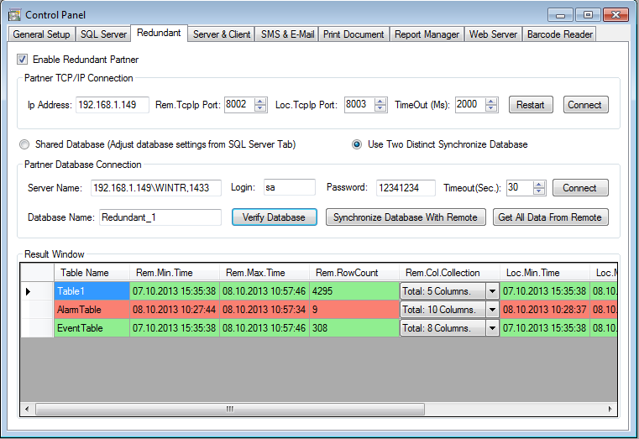Decrease the database Timeout(Sec.) value
The height and width of the screenshot is (439, 639).
(538, 192)
